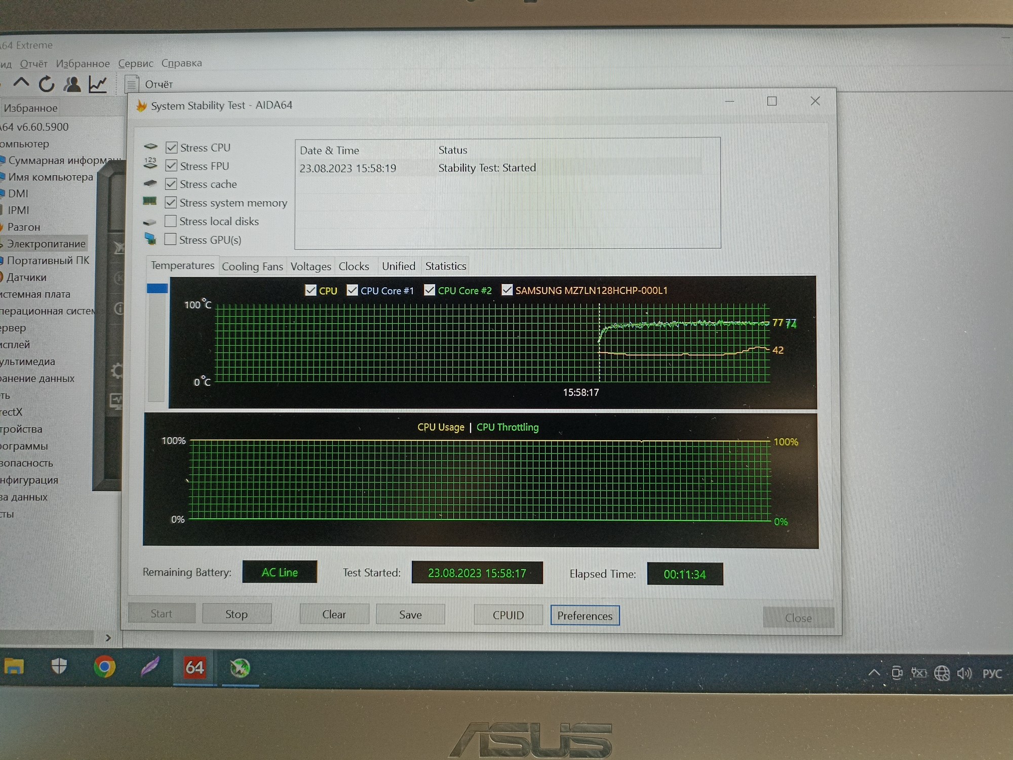This screenshot has width=1013, height=760.
Task: Click the AIDA64 taskbar icon
Action: [x=195, y=668]
